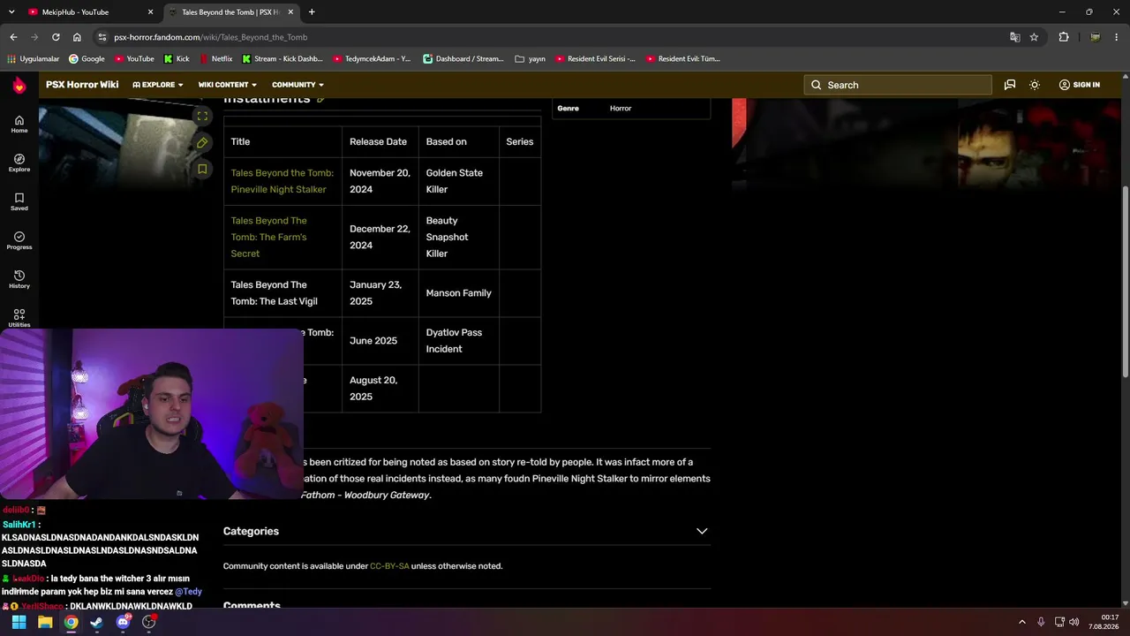
Task: Bookmark this page with the star icon
Action: 1034,37
